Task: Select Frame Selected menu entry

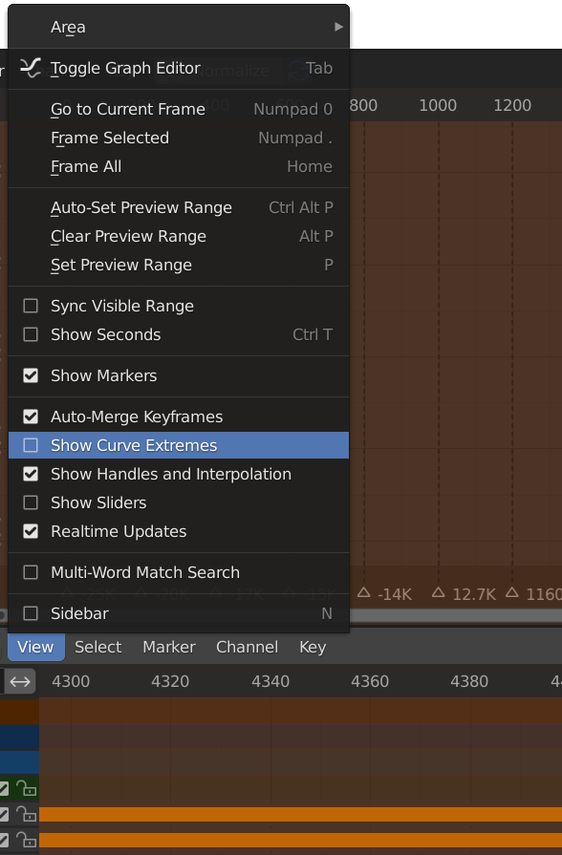Action: [x=179, y=138]
